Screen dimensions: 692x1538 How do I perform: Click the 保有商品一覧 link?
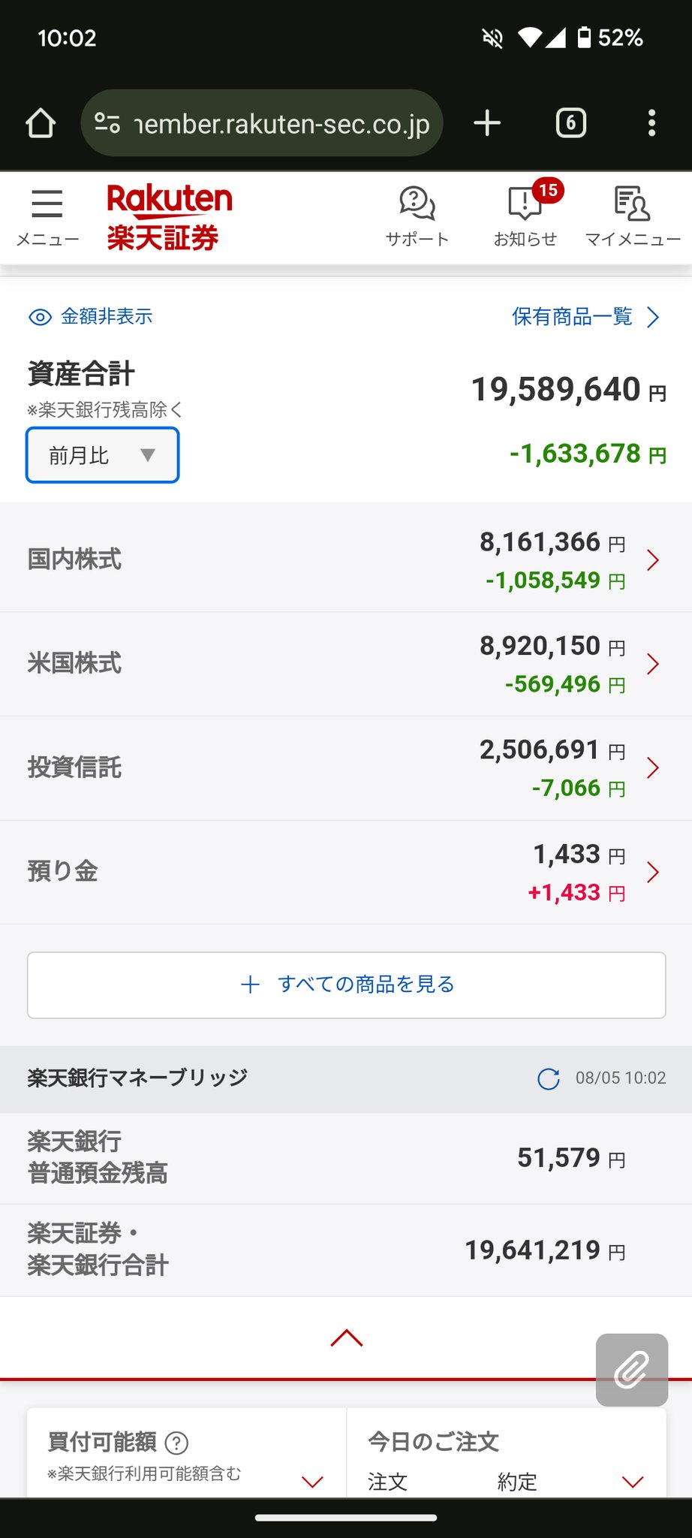[585, 317]
